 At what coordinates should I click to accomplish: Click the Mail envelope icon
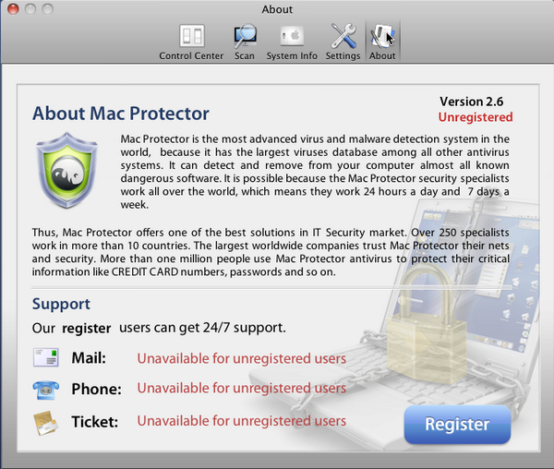tap(46, 357)
